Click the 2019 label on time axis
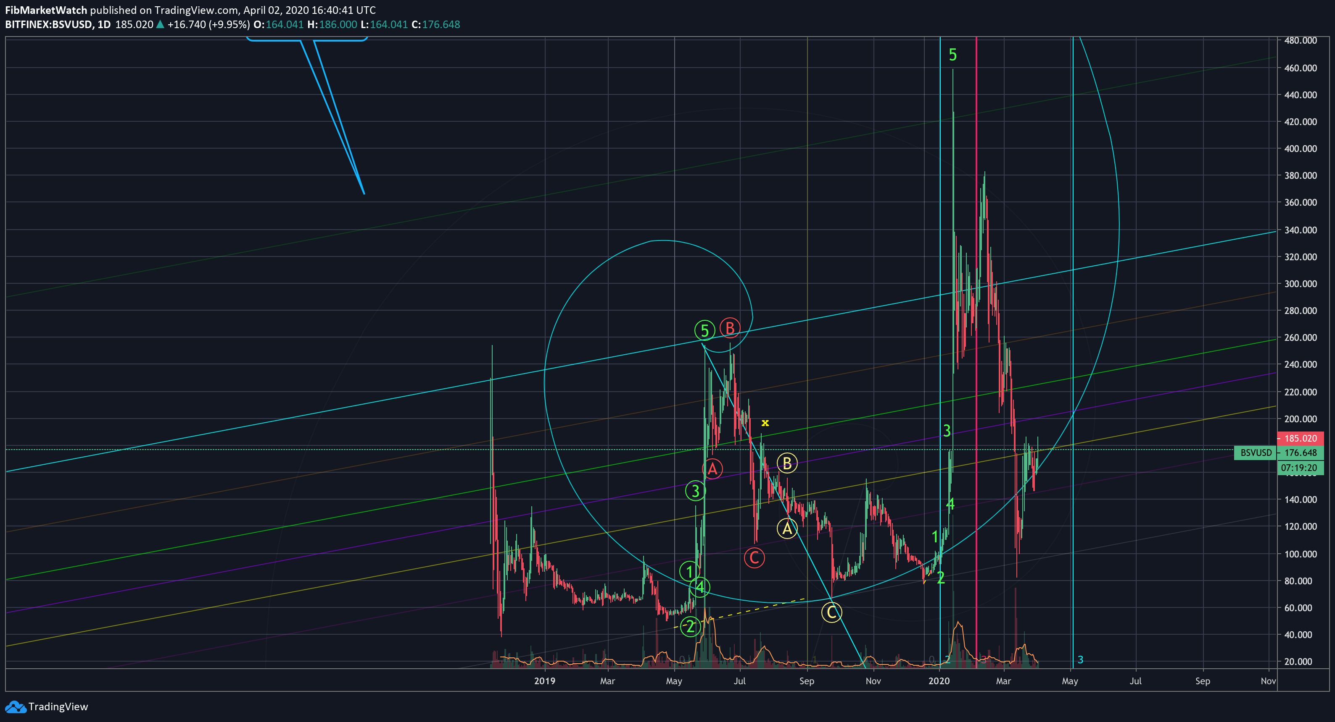Screen dimensions: 1335x722 pyautogui.click(x=545, y=680)
